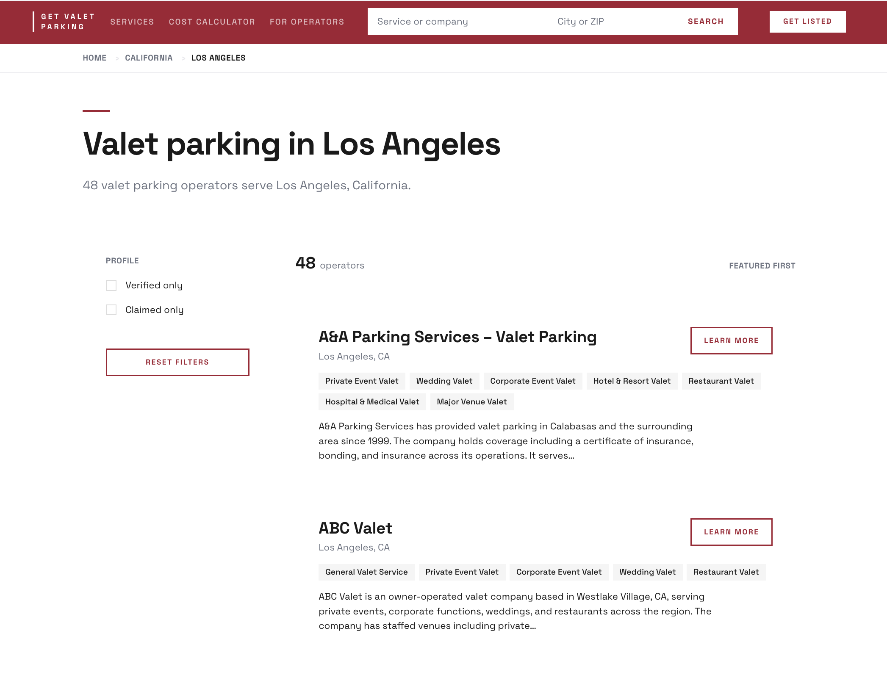Select the Major Venue Valet tag
887x686 pixels.
[x=472, y=402]
